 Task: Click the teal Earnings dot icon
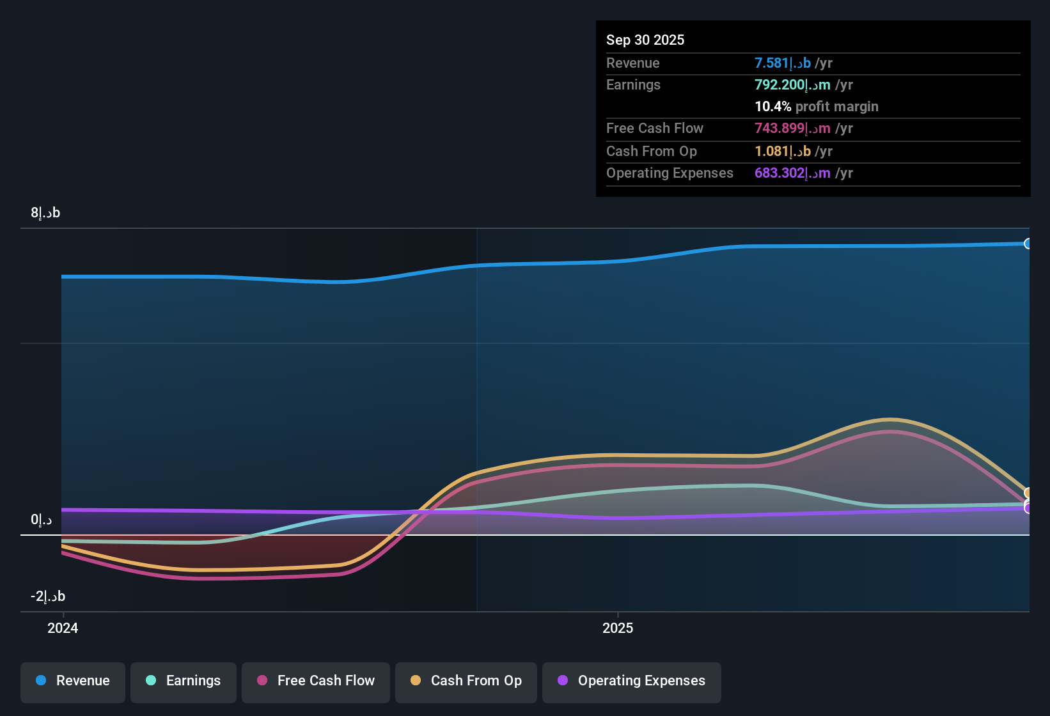[151, 681]
